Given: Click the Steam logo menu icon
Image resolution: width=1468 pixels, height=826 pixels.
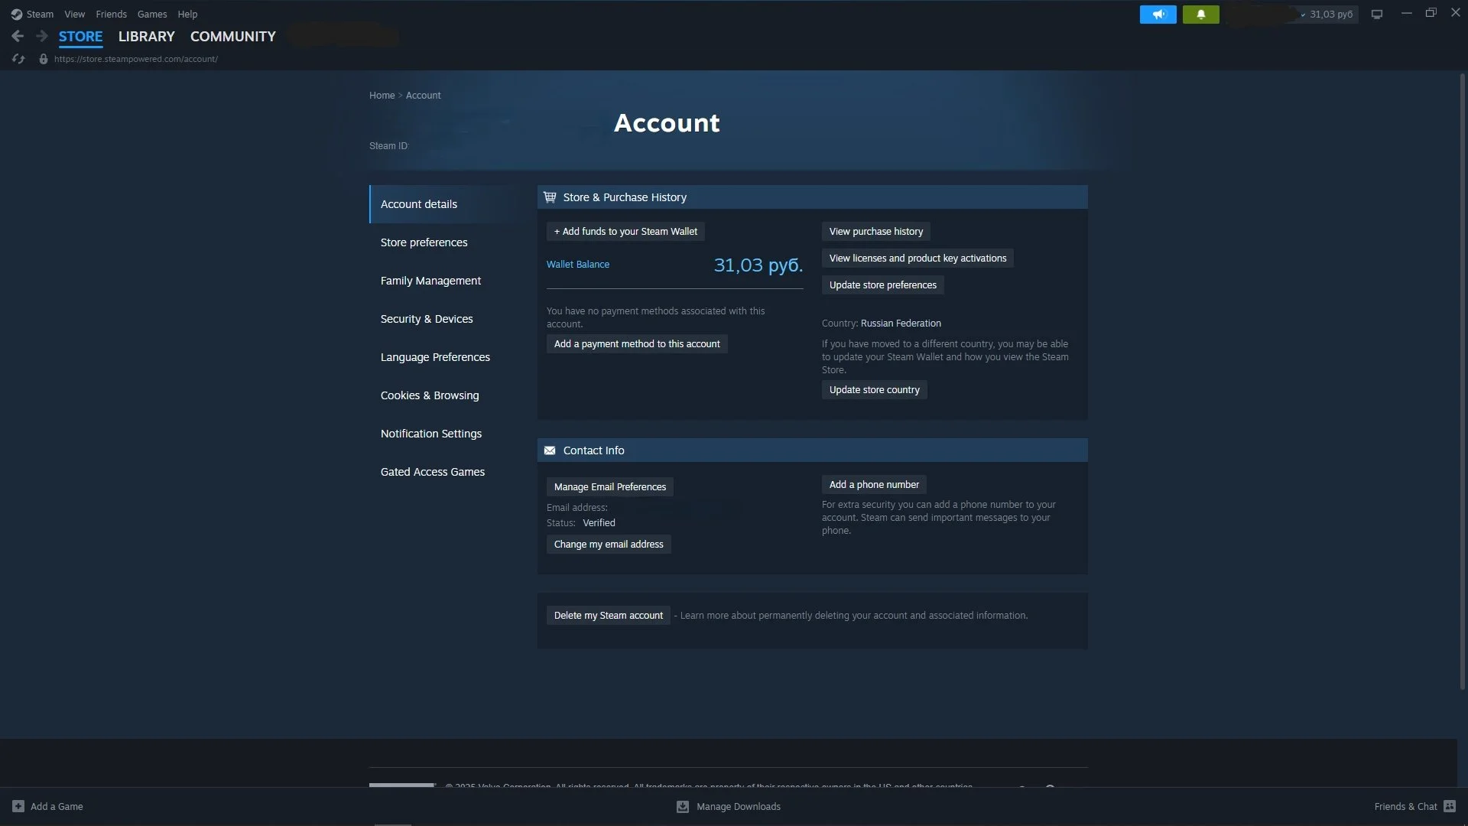Looking at the screenshot, I should pos(17,15).
